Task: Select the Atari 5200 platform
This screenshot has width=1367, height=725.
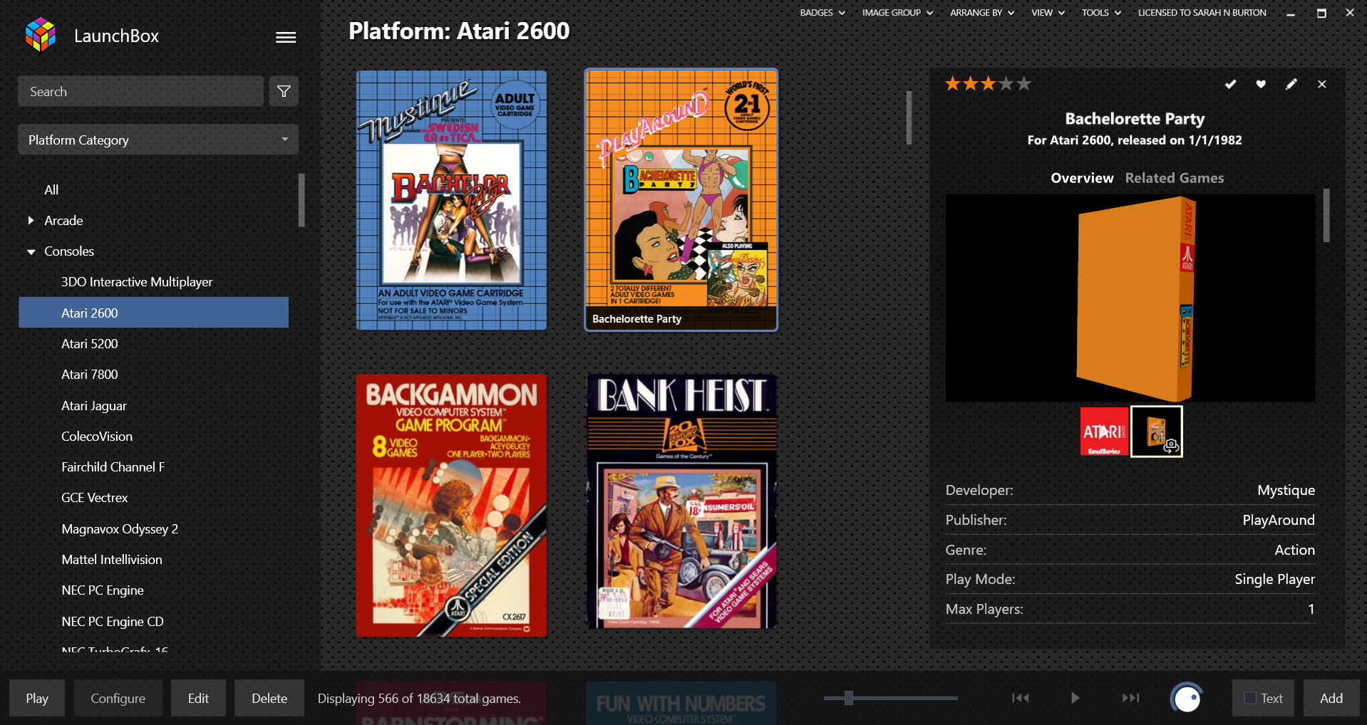Action: pos(90,344)
